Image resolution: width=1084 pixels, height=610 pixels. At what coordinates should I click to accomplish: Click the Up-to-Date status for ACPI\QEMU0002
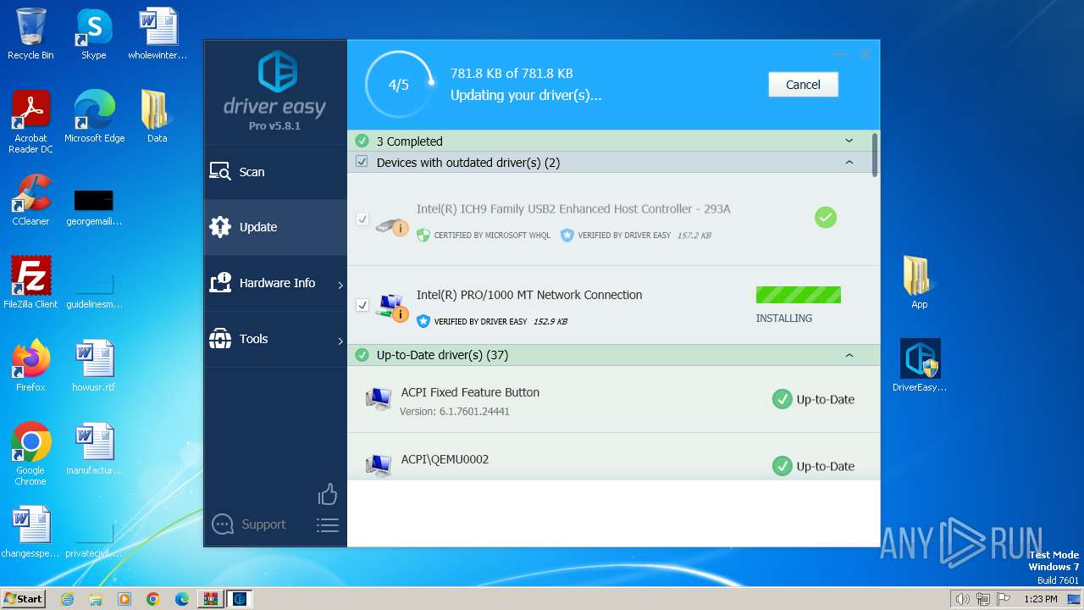click(814, 466)
